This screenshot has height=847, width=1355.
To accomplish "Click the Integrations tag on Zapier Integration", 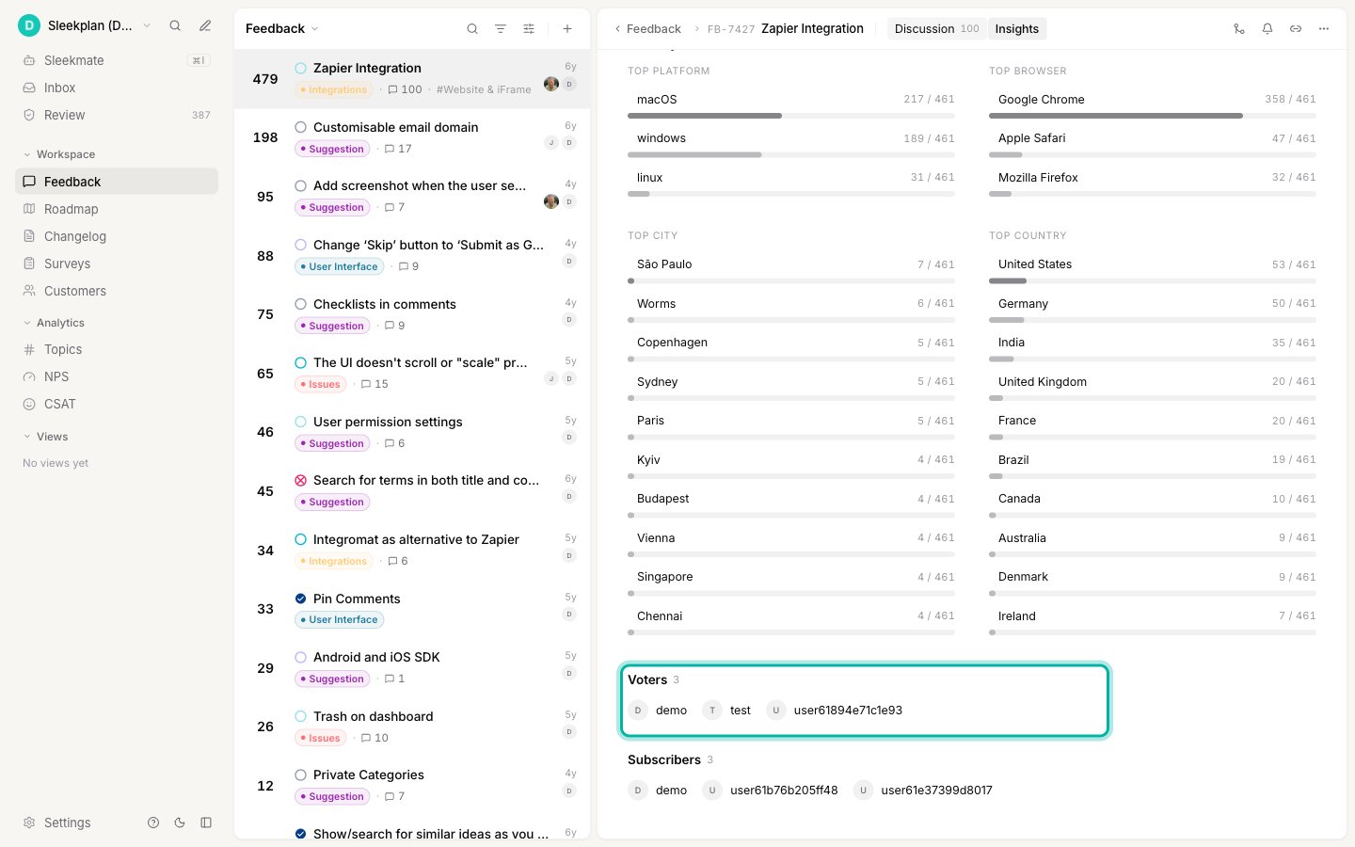I will click(333, 89).
